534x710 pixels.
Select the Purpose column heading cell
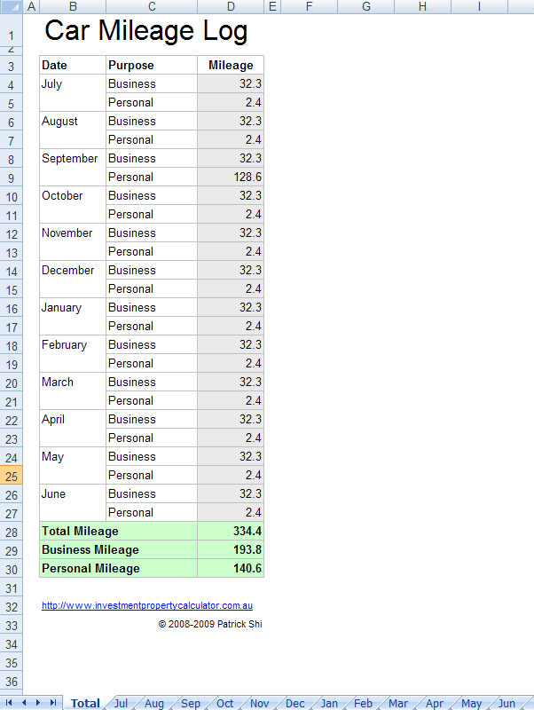[152, 65]
